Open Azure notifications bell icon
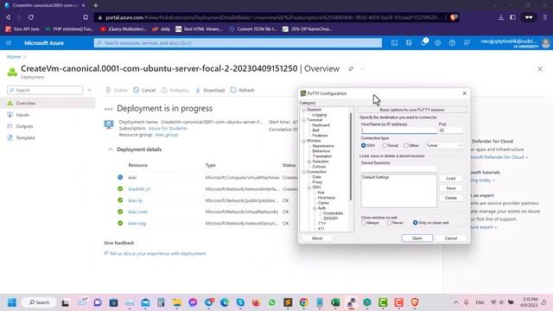The width and height of the screenshot is (553, 311). [423, 42]
